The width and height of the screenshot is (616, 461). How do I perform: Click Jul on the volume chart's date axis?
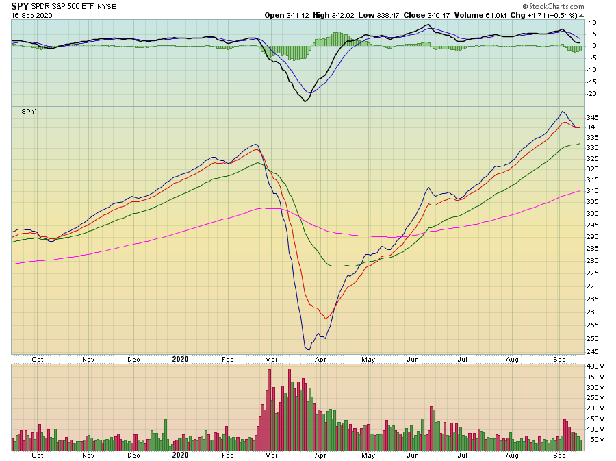(463, 456)
